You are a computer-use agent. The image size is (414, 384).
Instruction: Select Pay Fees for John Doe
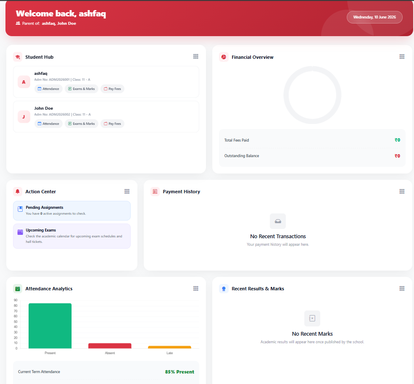113,124
